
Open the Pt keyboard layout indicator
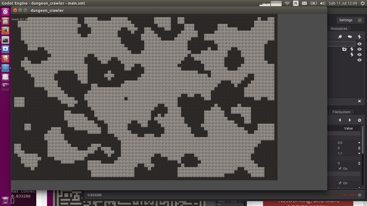(296, 3)
